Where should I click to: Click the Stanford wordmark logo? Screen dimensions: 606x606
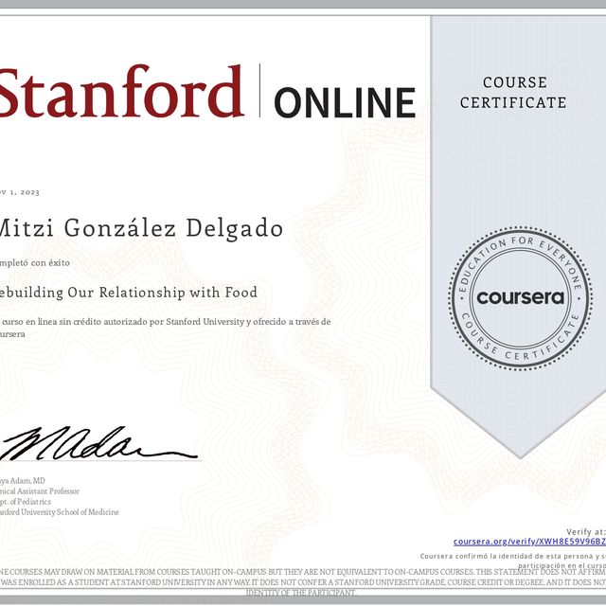122,92
